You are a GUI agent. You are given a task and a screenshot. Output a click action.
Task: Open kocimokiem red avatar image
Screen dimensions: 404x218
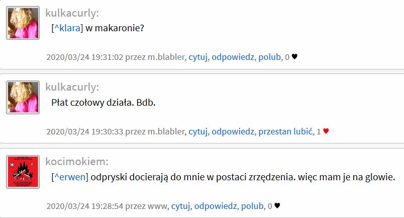pyautogui.click(x=23, y=172)
